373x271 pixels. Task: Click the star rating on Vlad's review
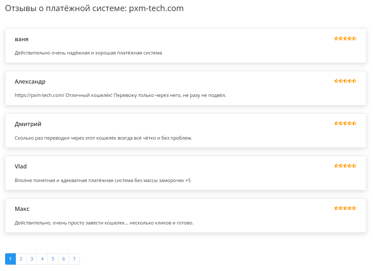coord(345,166)
